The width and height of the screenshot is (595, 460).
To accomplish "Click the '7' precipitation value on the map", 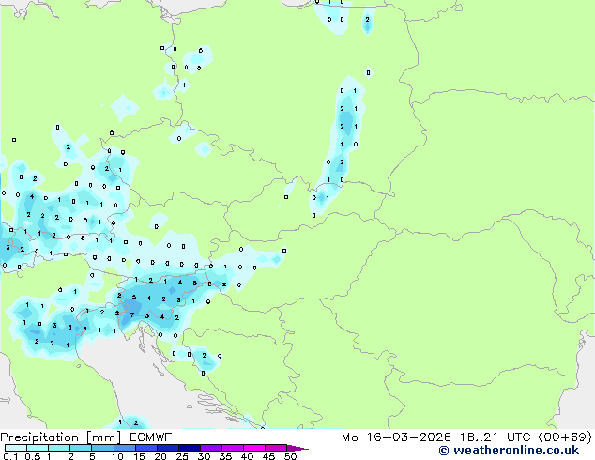I will [x=132, y=314].
